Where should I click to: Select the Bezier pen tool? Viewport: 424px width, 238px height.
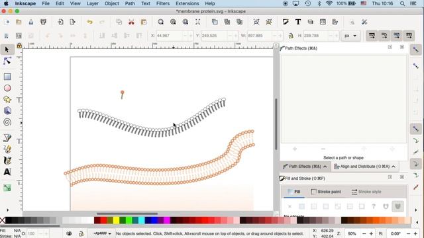pyautogui.click(x=7, y=138)
